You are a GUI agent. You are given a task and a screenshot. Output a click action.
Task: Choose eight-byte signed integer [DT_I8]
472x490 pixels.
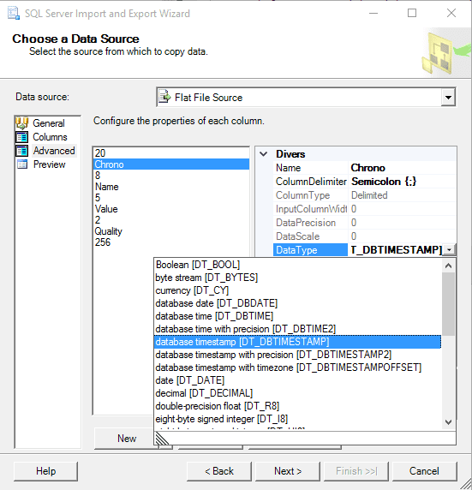[x=297, y=418]
